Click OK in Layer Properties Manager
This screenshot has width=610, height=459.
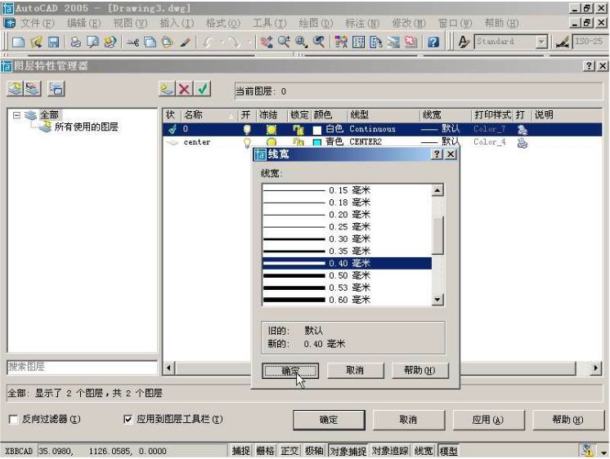click(x=329, y=420)
